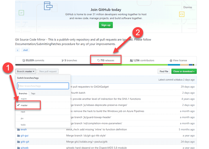Viewport: 209px width, 149px height.
Task: Dismiss the Join GitHub banner
Action: (188, 7)
